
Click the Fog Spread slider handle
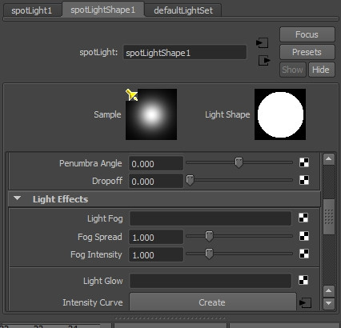tap(209, 236)
